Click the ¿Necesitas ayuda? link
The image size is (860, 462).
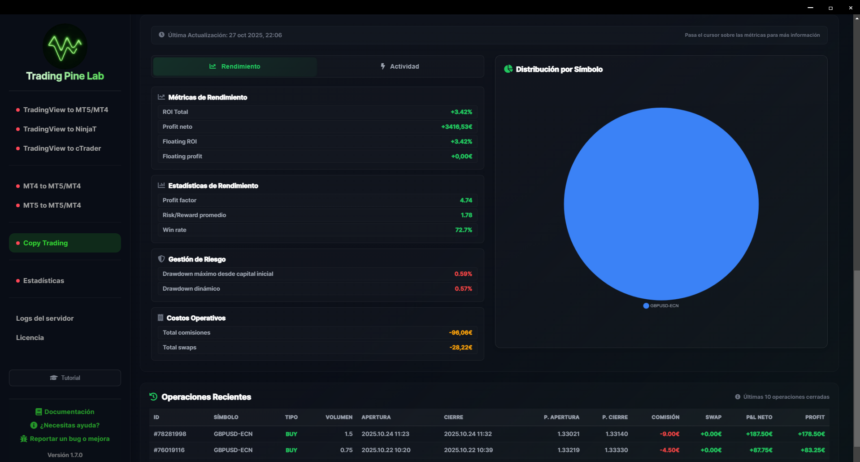click(x=65, y=425)
